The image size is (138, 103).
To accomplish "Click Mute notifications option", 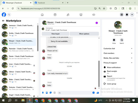I will tap(118, 67).
